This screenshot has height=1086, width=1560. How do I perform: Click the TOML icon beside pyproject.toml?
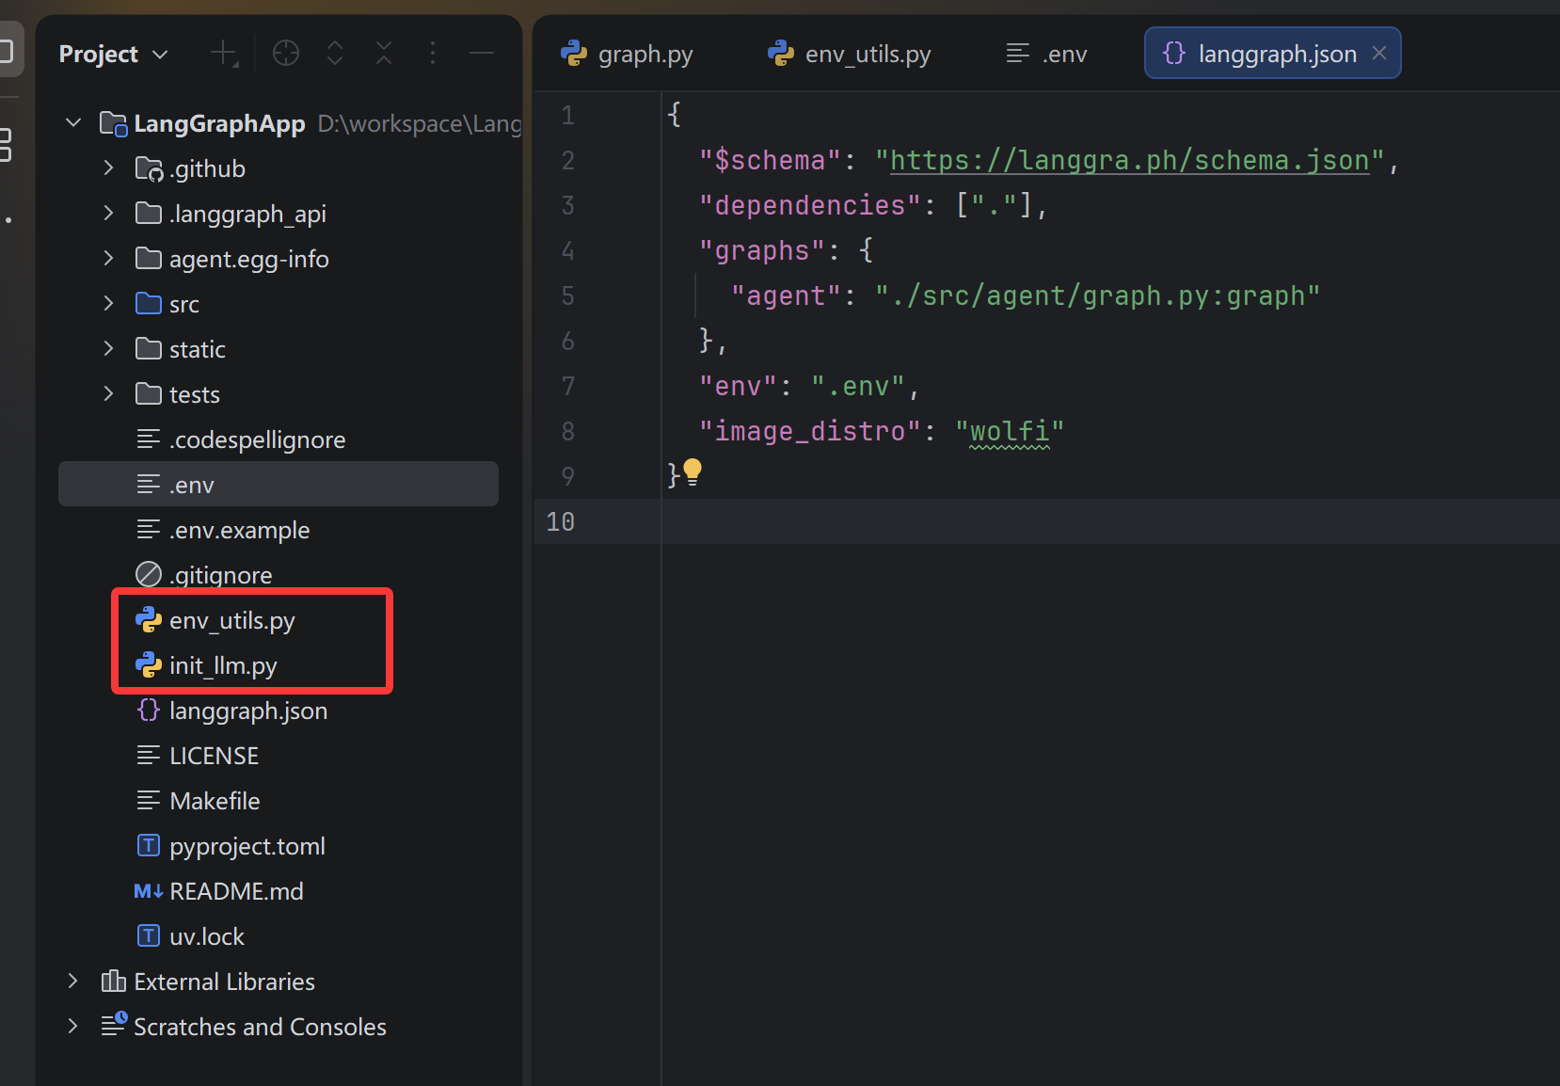149,846
